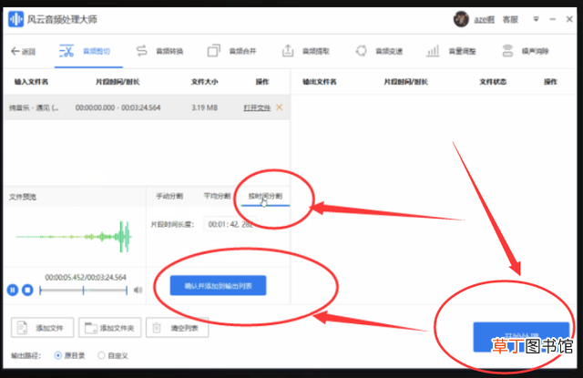
Task: Remove the file with the orange X
Action: click(280, 107)
